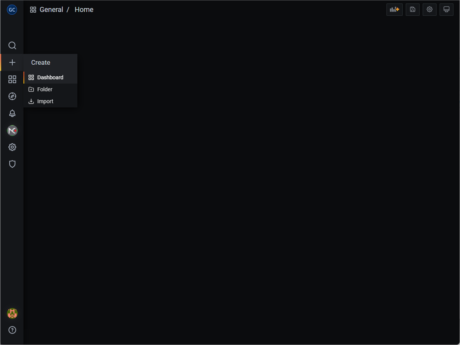Click the GC logo at top left
This screenshot has width=460, height=345.
point(12,10)
